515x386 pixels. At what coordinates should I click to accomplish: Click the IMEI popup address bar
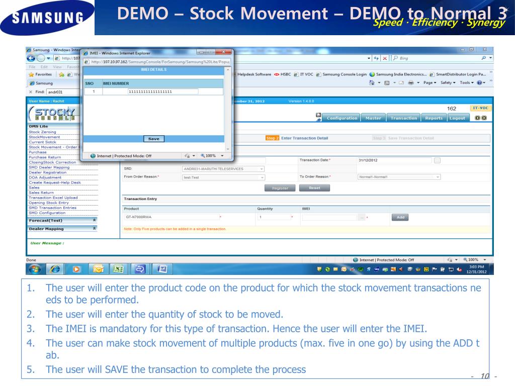click(x=157, y=62)
